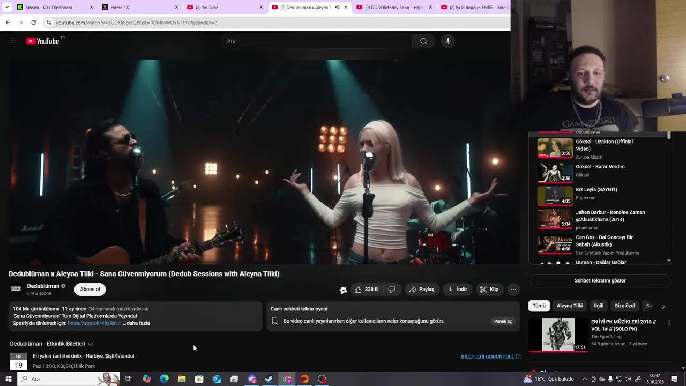Viewport: 686px width, 386px height.
Task: Open the spoti.fi Spotify link
Action: 94,323
